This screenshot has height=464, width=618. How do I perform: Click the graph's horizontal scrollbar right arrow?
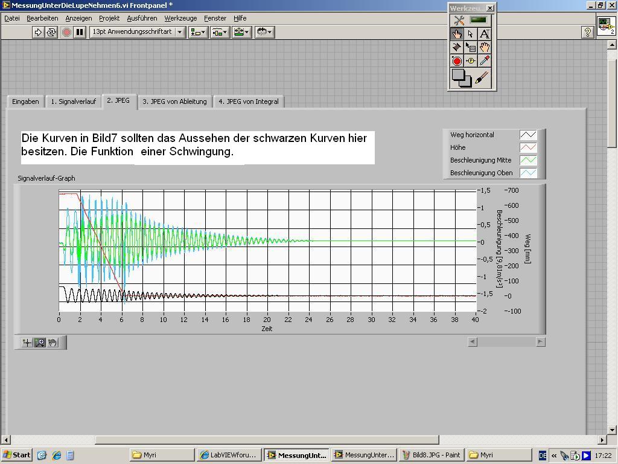[x=540, y=341]
